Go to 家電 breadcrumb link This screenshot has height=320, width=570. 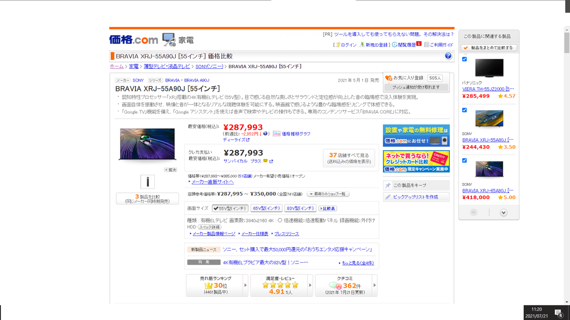click(134, 66)
